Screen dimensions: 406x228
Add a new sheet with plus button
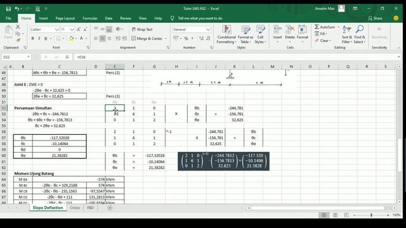point(110,208)
